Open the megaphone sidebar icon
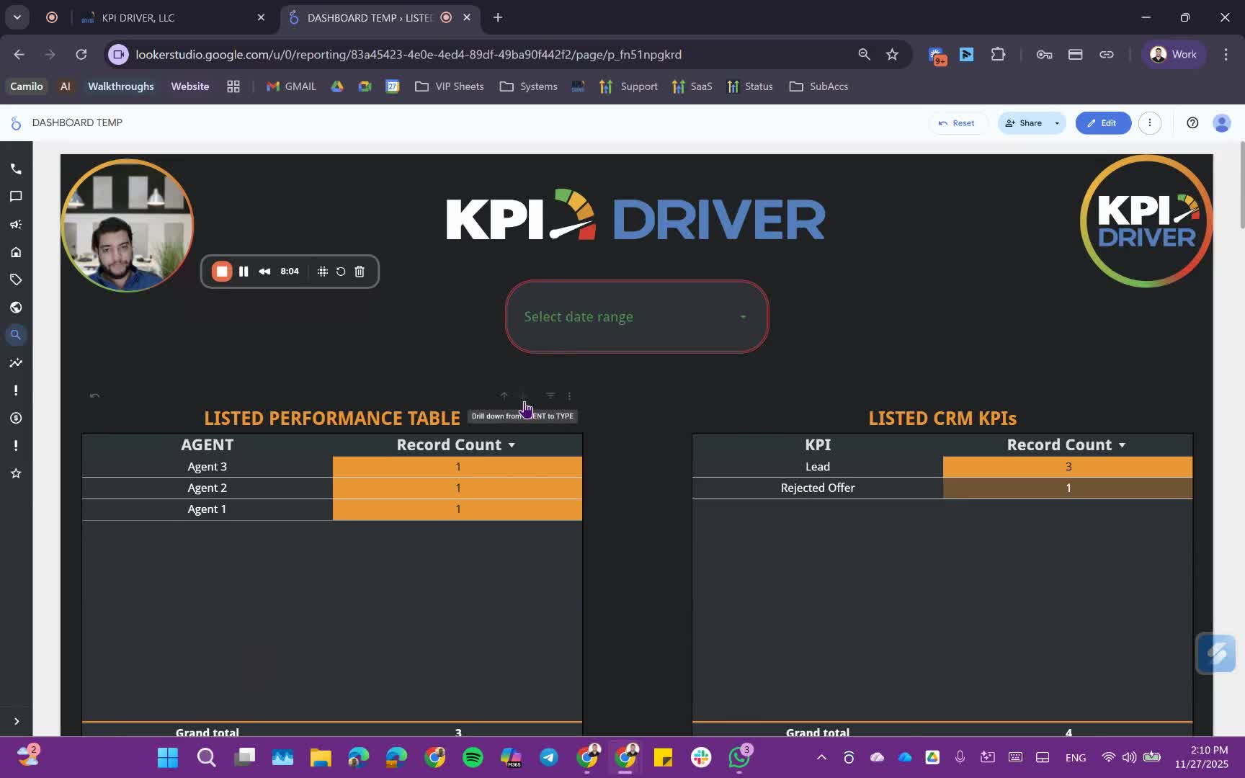 pos(16,224)
